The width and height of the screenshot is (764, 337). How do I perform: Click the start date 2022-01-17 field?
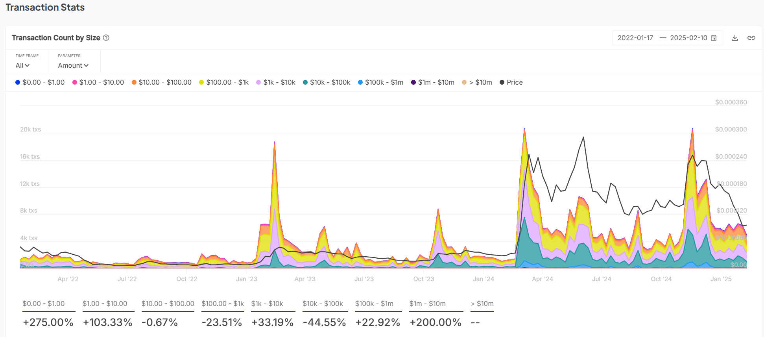tap(635, 38)
